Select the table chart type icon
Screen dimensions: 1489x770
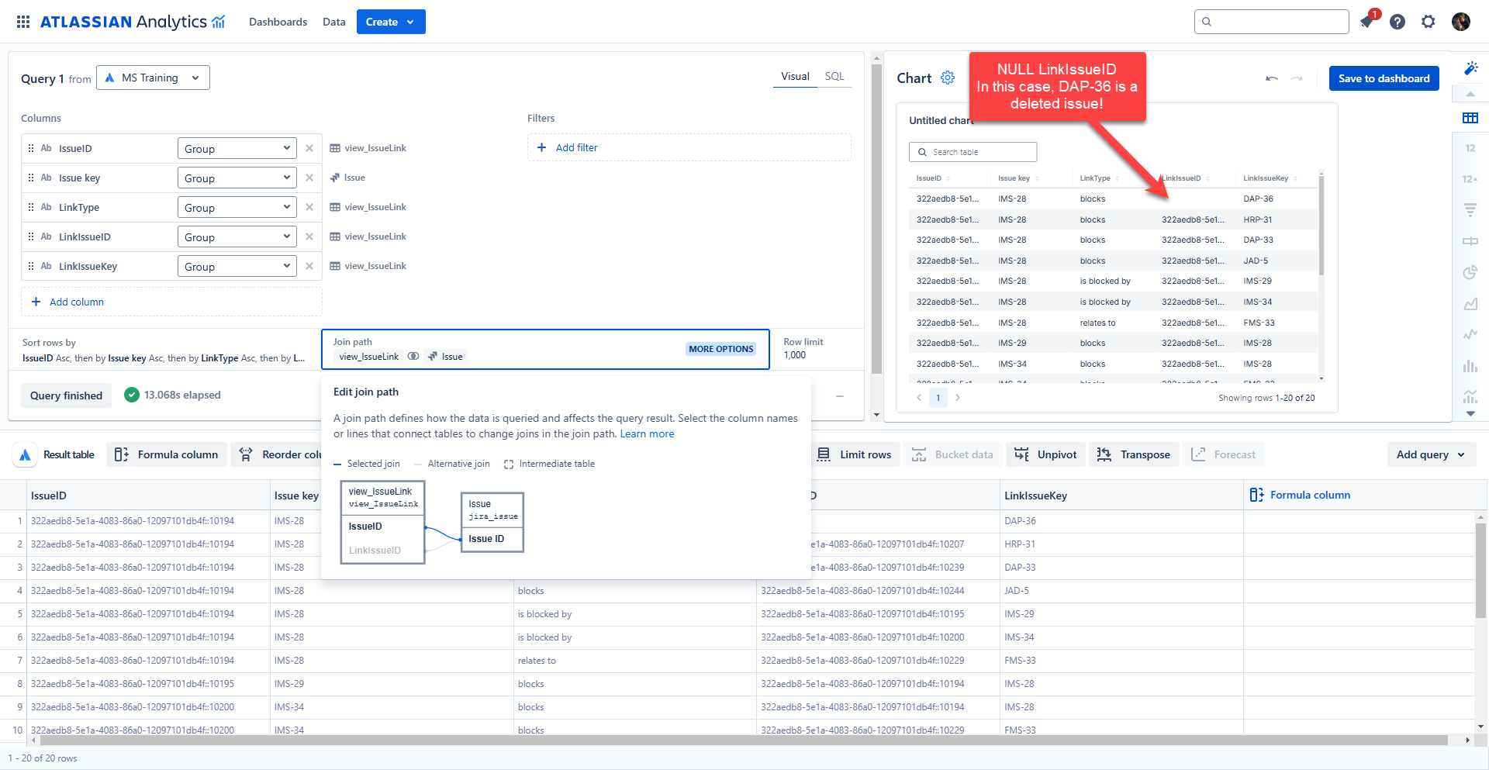point(1470,118)
